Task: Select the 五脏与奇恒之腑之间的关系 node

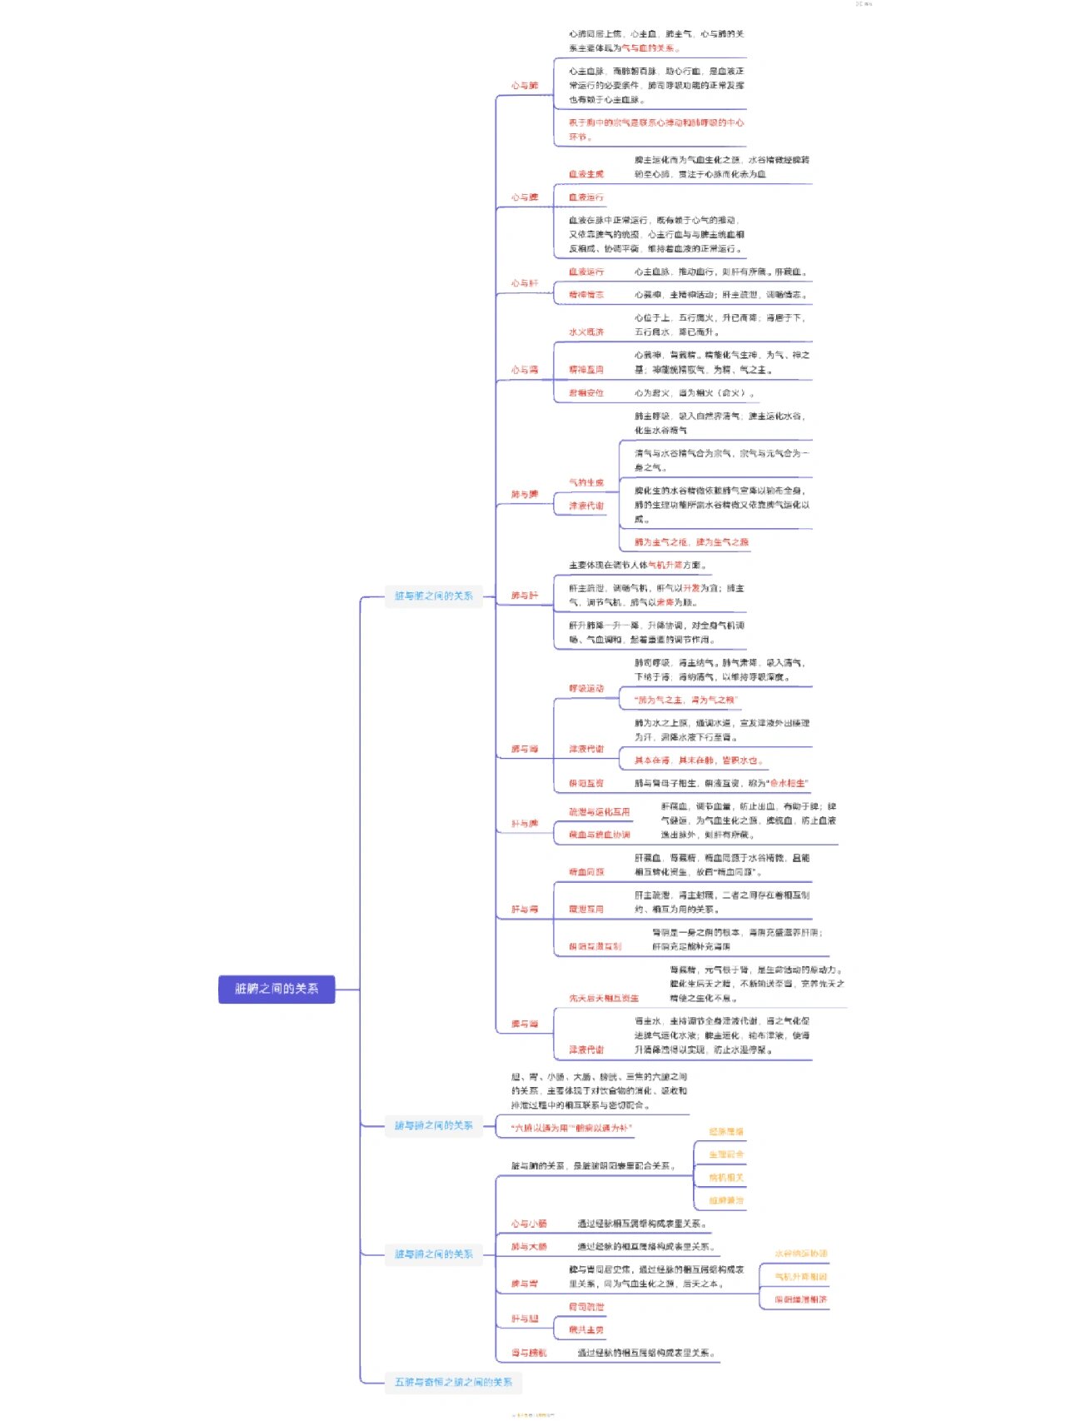Action: pyautogui.click(x=453, y=1383)
